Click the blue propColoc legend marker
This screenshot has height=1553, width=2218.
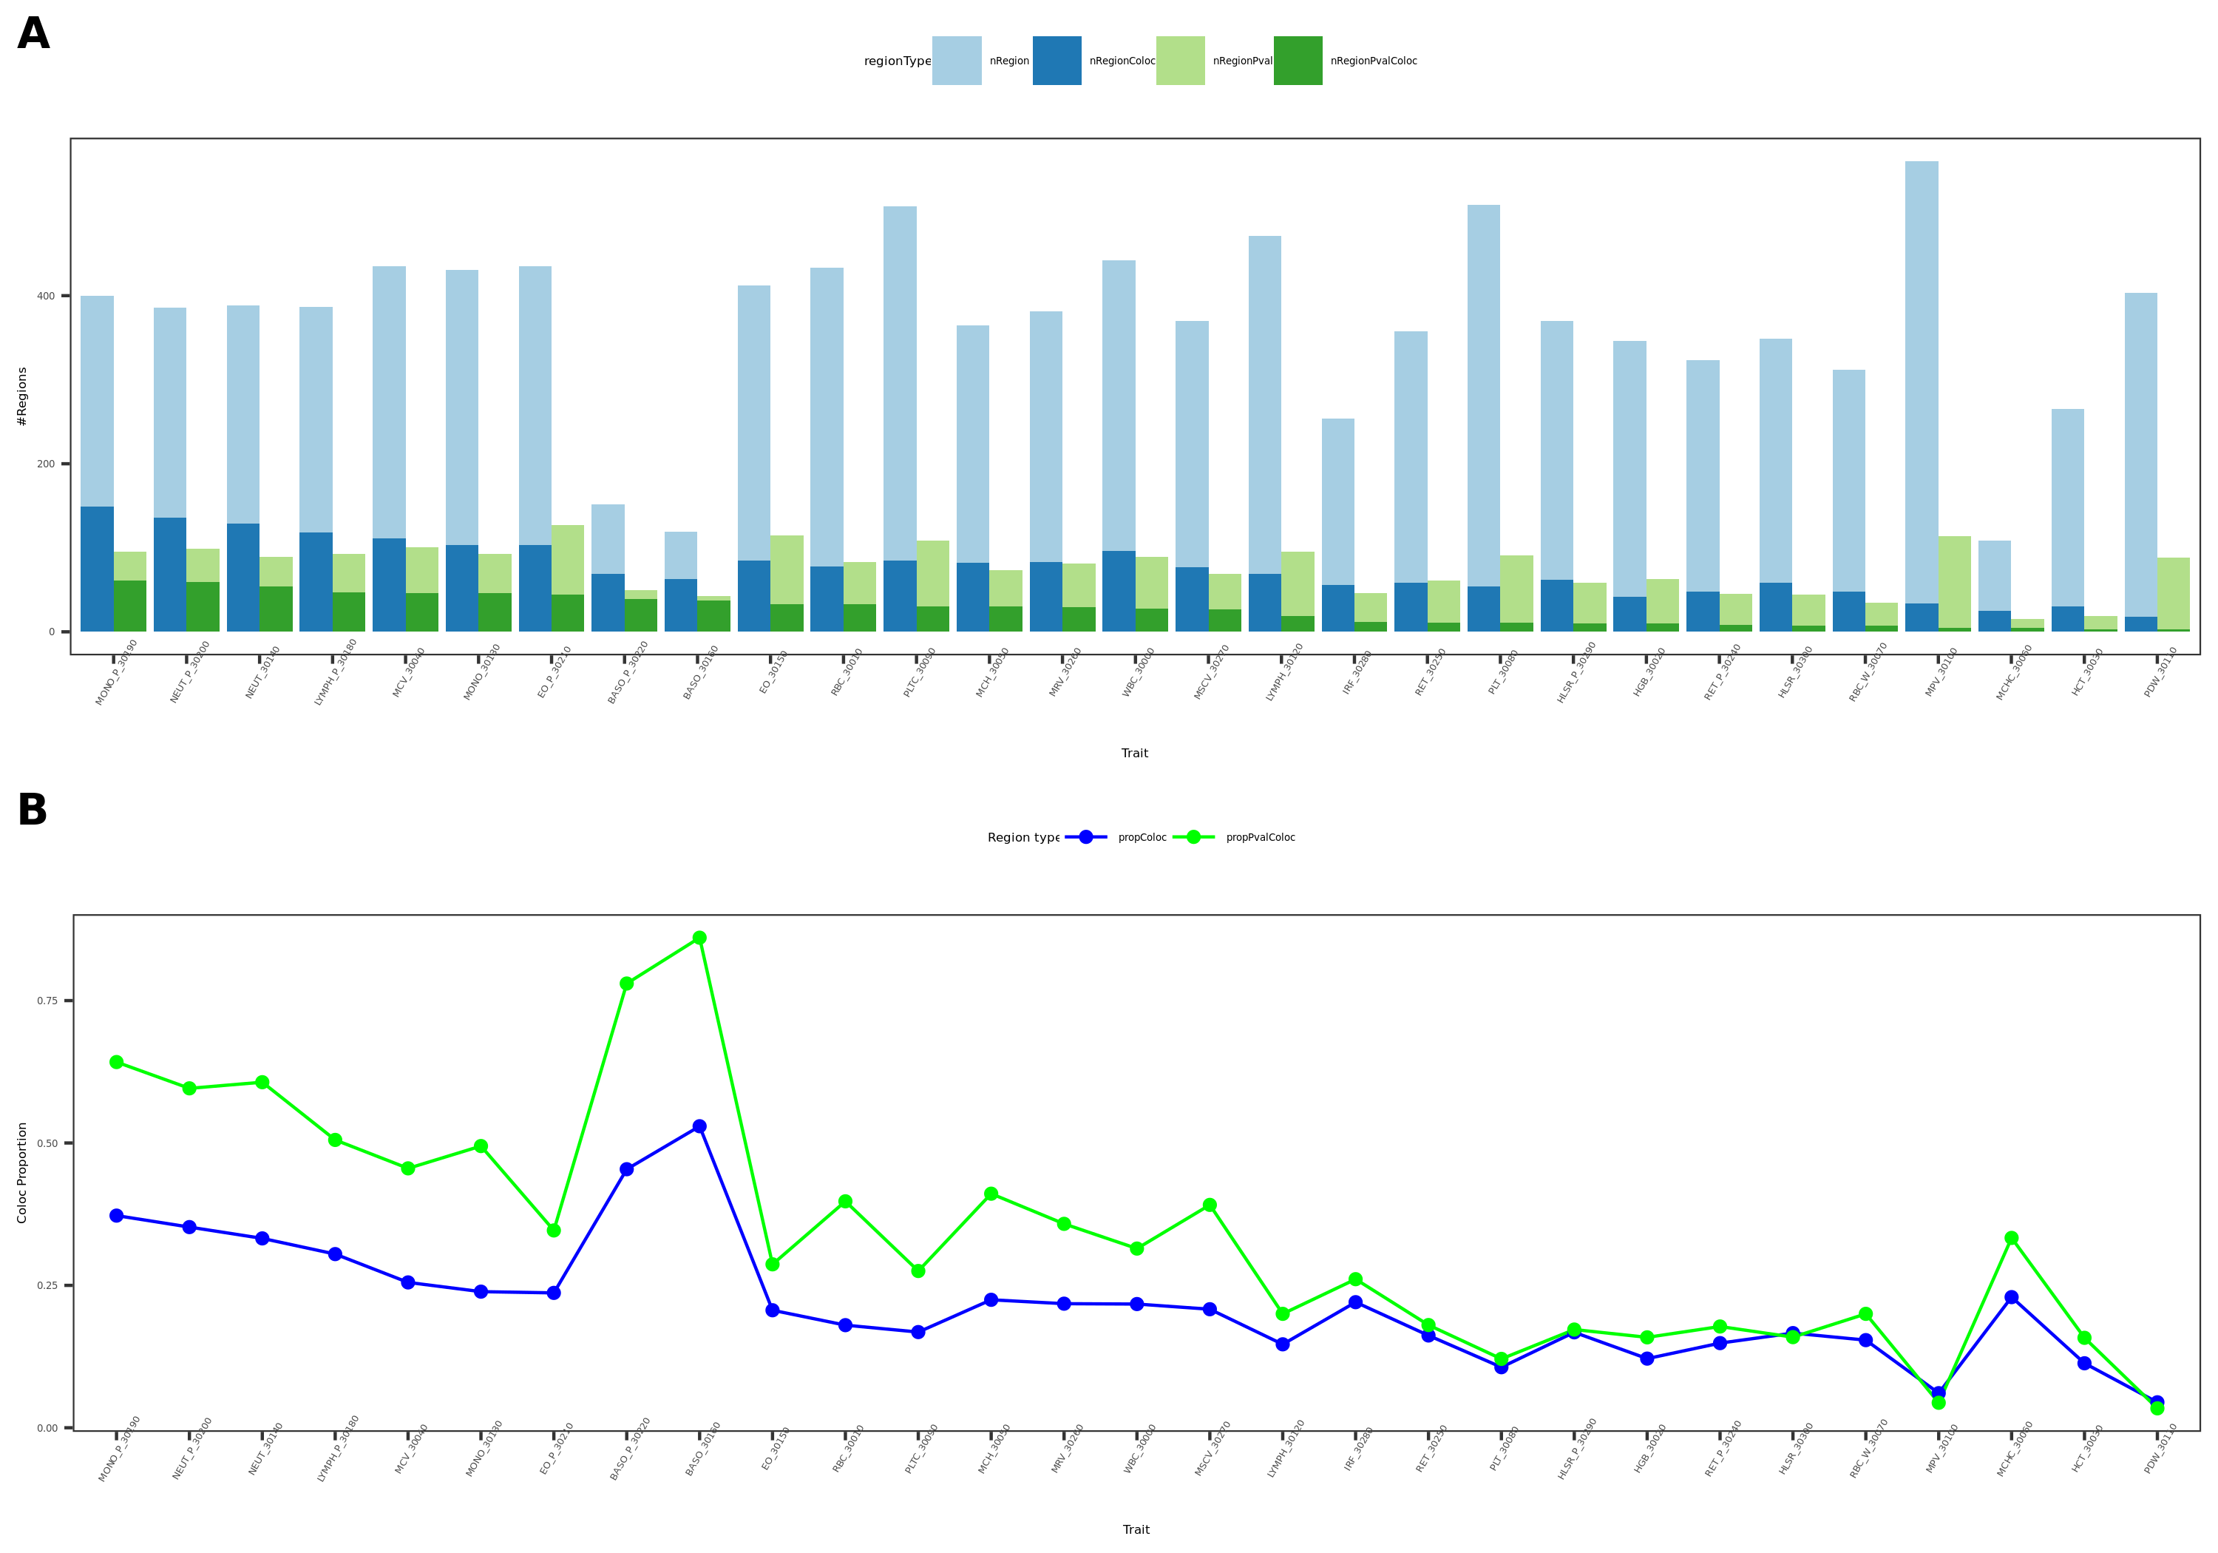(x=1086, y=837)
